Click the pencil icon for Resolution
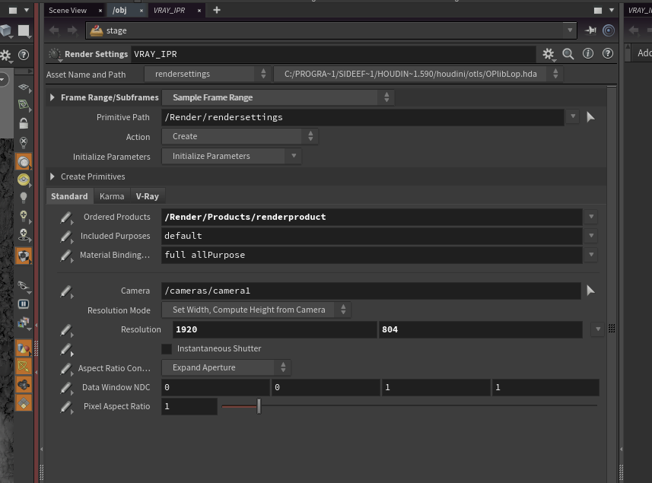This screenshot has width=652, height=483. (x=66, y=330)
